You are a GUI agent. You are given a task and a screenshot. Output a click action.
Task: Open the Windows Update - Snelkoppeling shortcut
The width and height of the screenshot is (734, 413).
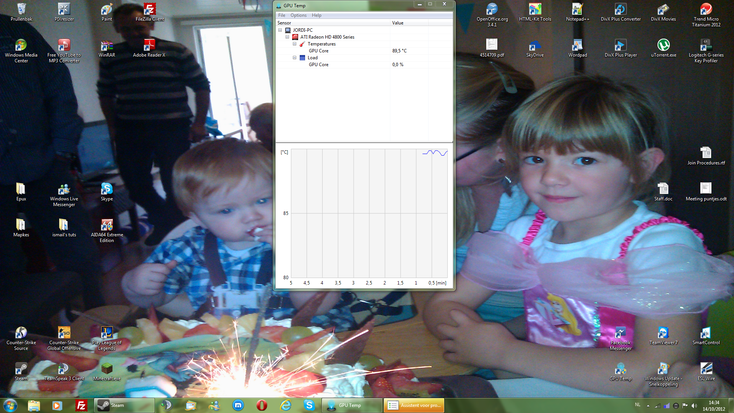tap(663, 374)
